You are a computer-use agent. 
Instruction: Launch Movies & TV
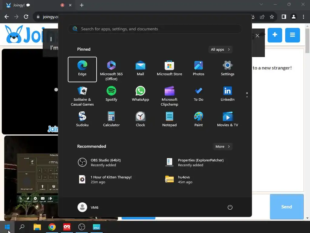click(x=228, y=119)
